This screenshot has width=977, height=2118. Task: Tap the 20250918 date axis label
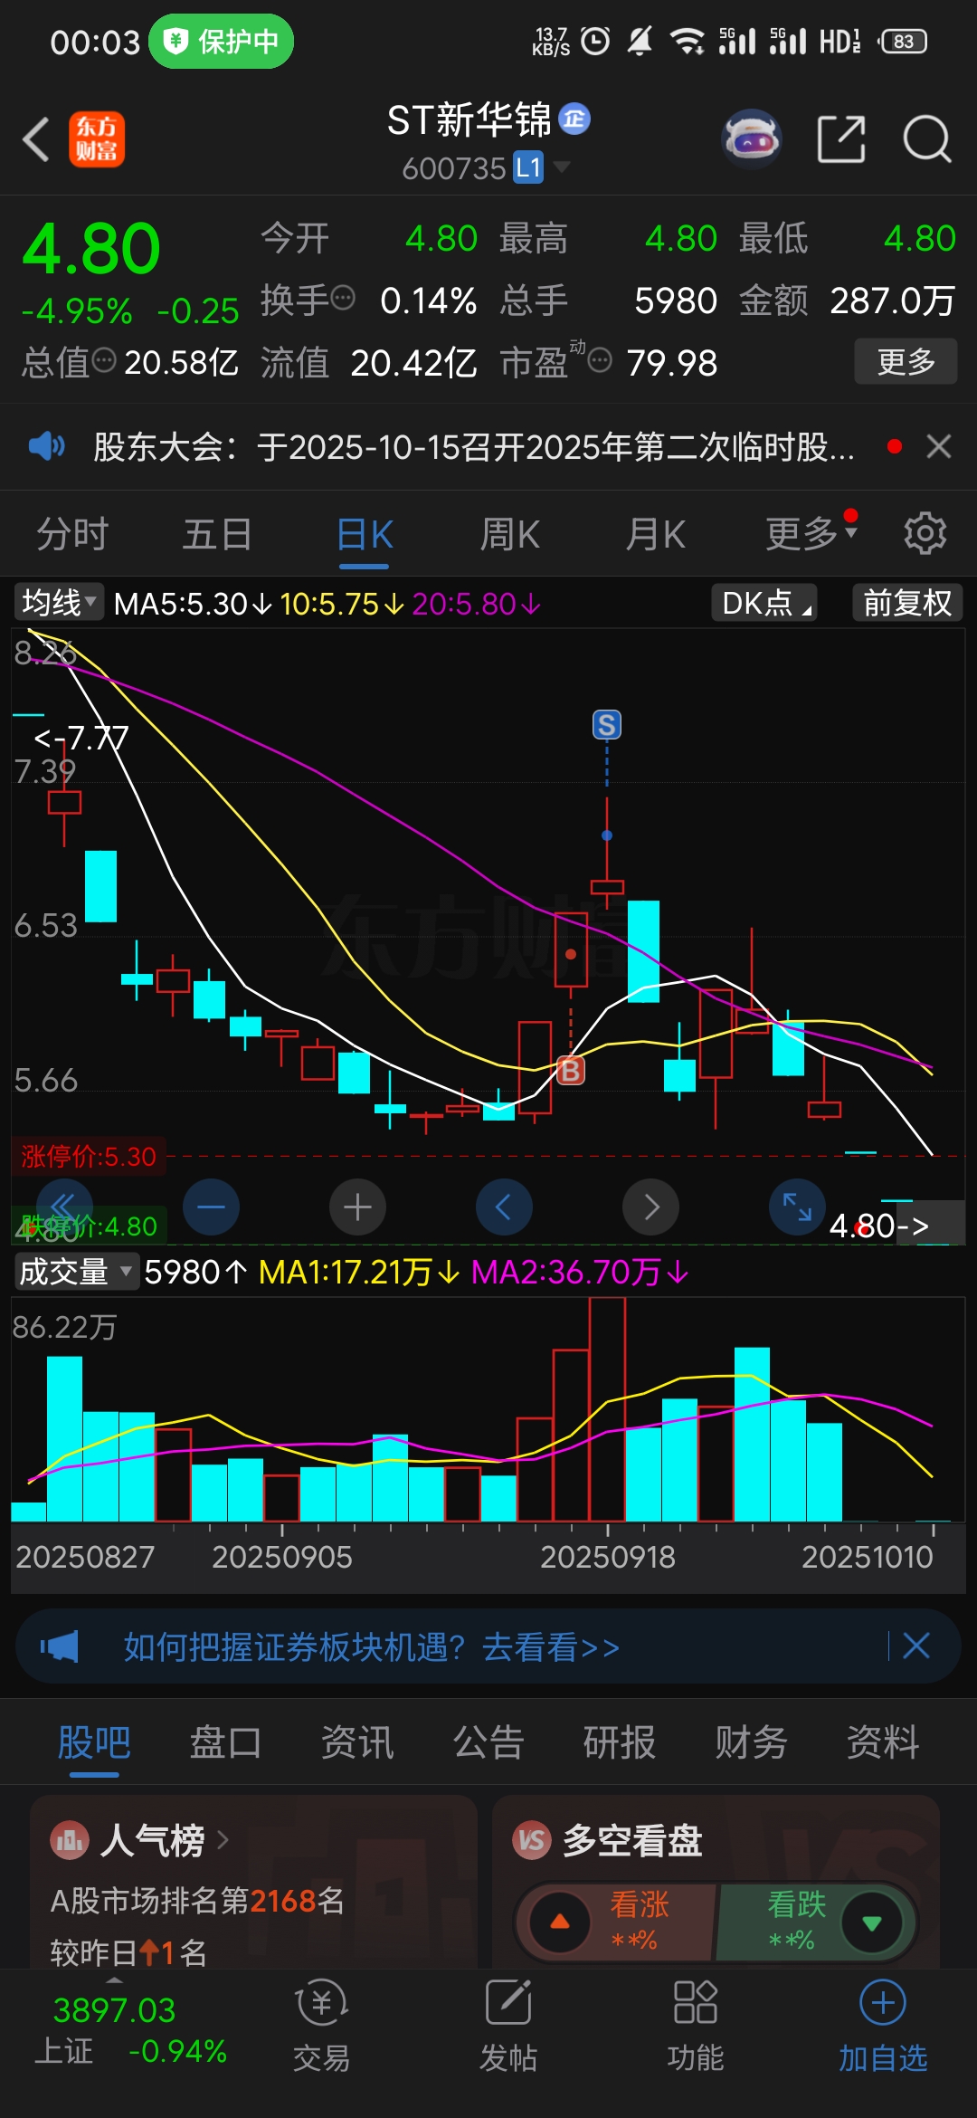608,1557
